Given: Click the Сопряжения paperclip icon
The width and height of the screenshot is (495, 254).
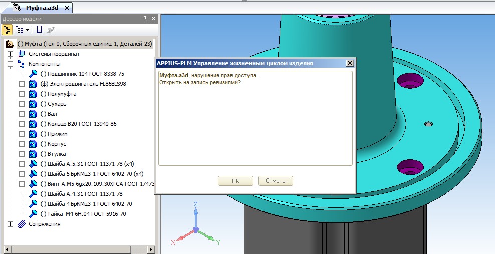Looking at the screenshot, I should tap(22, 224).
